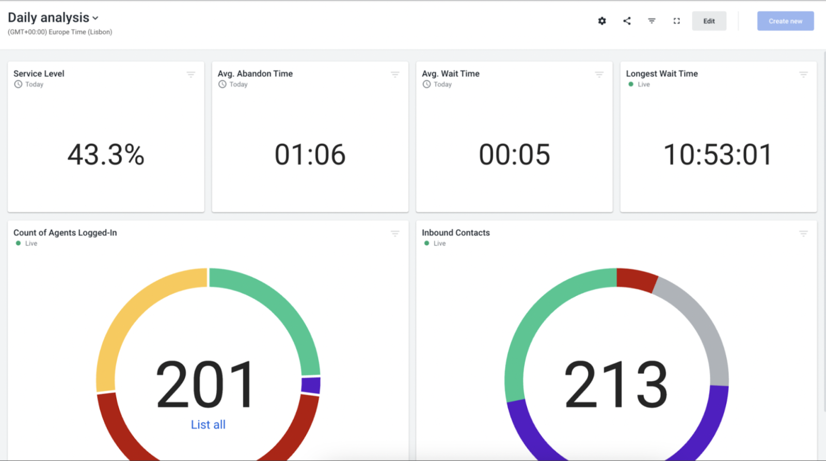Open filter icon on Inbound Contacts widget
Screen dimensions: 826x461
803,234
